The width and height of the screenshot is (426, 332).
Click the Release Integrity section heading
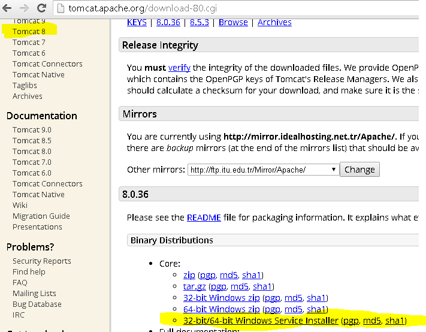click(160, 46)
